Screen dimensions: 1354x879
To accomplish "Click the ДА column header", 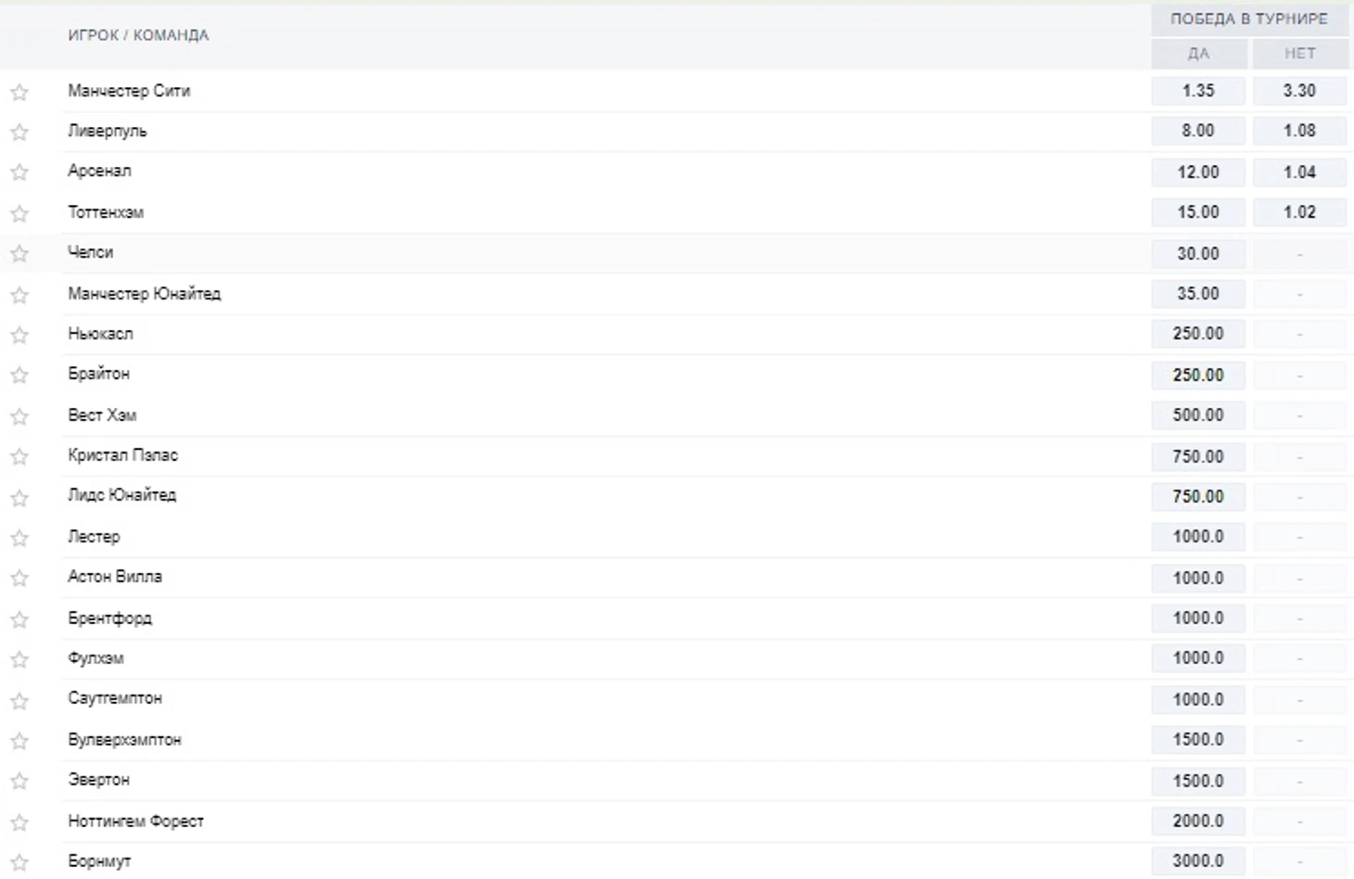I will [1198, 54].
